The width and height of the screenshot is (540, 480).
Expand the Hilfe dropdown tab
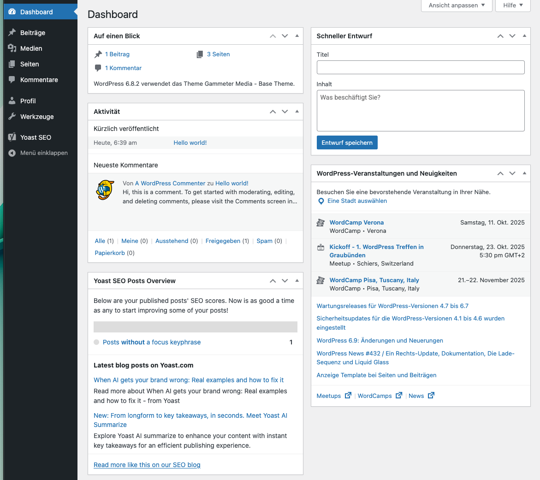point(513,6)
